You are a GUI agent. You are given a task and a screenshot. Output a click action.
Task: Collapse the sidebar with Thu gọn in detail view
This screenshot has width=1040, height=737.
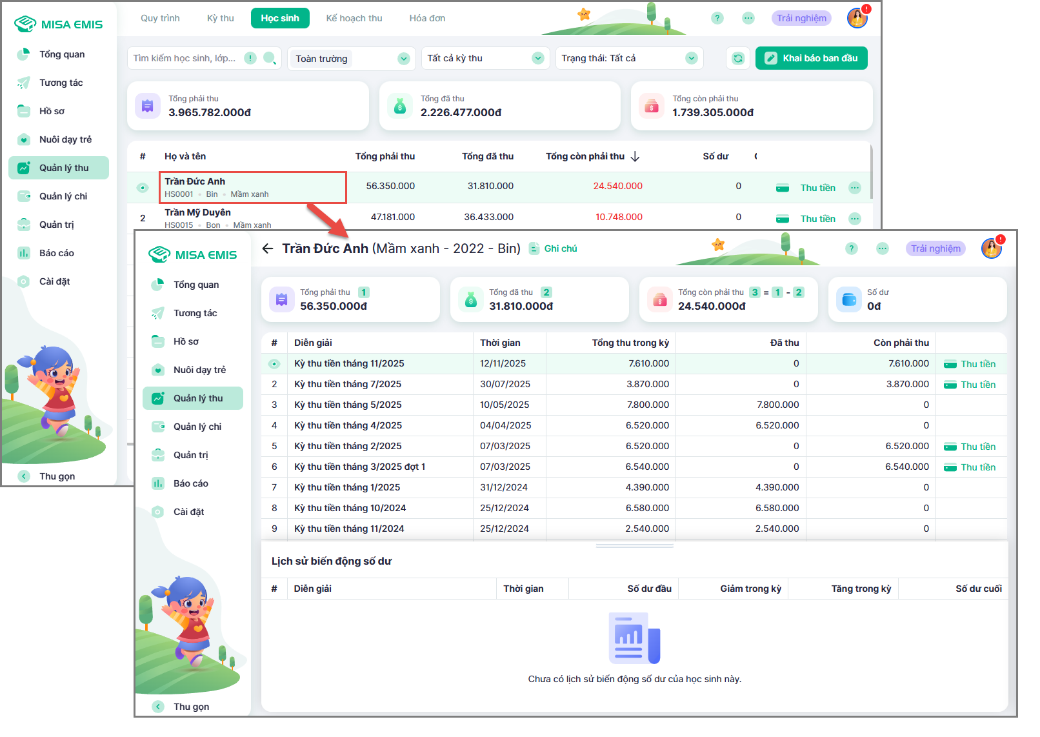pyautogui.click(x=182, y=707)
